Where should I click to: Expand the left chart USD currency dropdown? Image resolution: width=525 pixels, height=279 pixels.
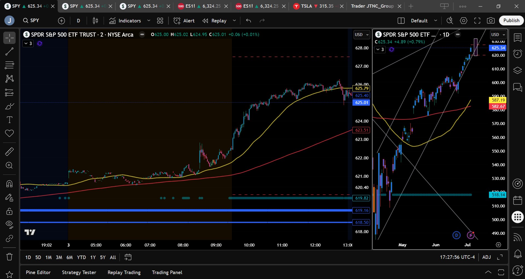coord(361,35)
